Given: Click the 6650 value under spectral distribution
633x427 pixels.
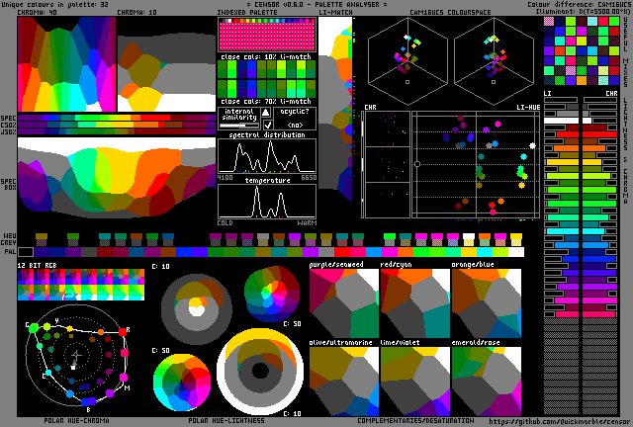Looking at the screenshot, I should tap(309, 178).
